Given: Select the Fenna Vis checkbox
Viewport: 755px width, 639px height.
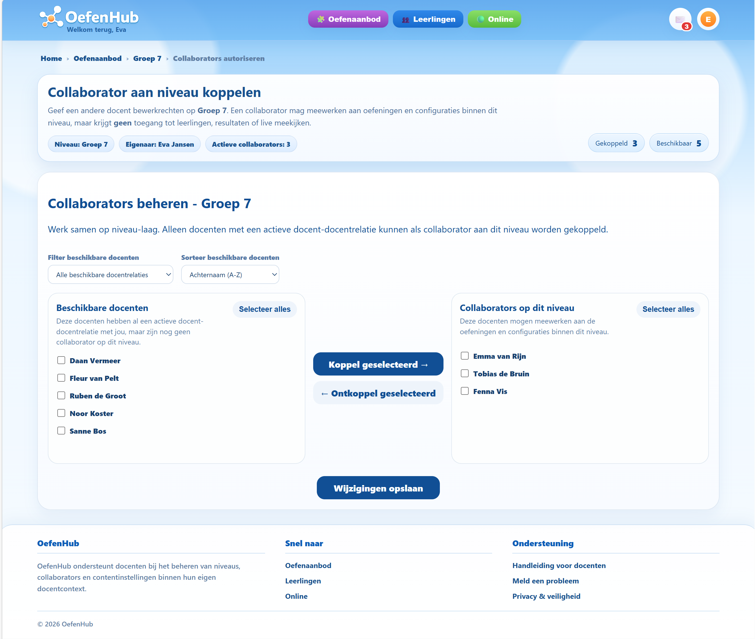Looking at the screenshot, I should click(x=465, y=391).
